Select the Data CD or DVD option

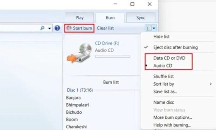coord(169,58)
